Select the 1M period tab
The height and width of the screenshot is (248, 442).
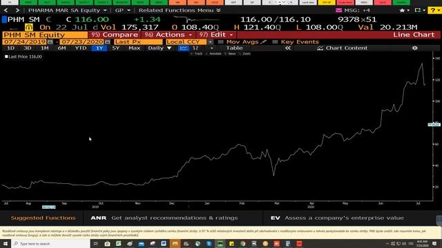coord(44,48)
